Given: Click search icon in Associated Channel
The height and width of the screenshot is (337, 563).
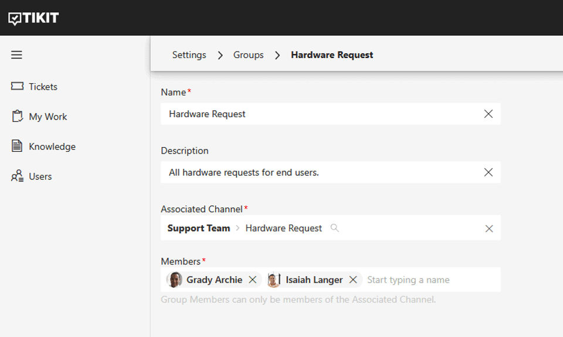Looking at the screenshot, I should pyautogui.click(x=335, y=228).
